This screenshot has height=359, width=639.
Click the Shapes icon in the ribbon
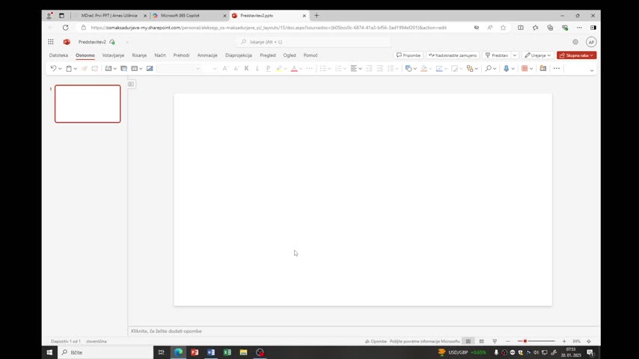pos(409,69)
